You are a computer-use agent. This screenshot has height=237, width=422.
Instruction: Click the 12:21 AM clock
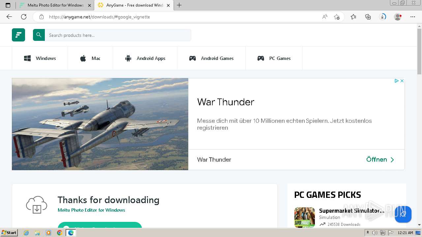[x=405, y=233]
